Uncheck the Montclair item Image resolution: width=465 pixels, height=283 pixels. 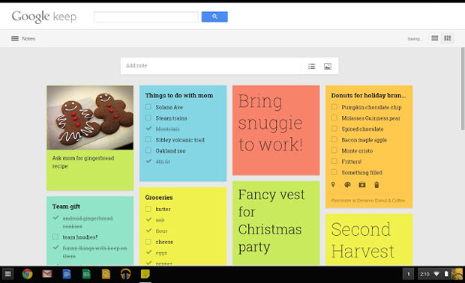[x=148, y=129]
